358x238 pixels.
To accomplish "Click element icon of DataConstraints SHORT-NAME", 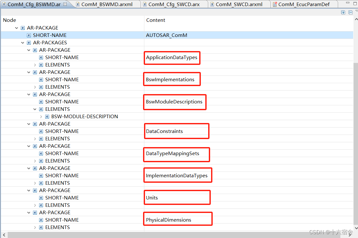I will pyautogui.click(x=41, y=131).
